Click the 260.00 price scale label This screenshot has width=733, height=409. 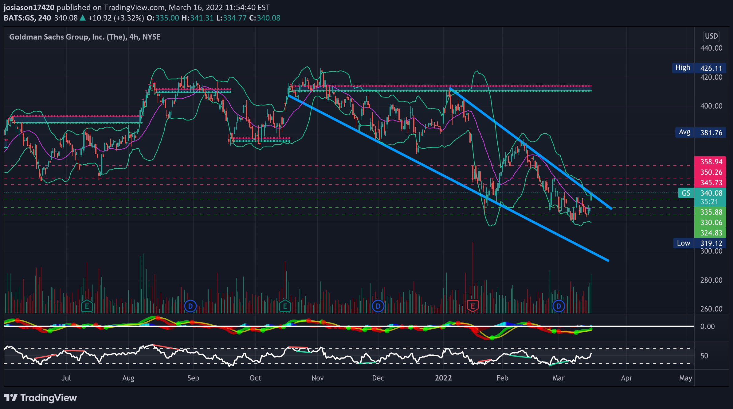(711, 309)
